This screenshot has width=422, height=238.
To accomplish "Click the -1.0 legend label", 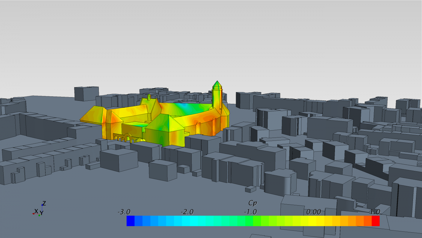I will coord(250,212).
